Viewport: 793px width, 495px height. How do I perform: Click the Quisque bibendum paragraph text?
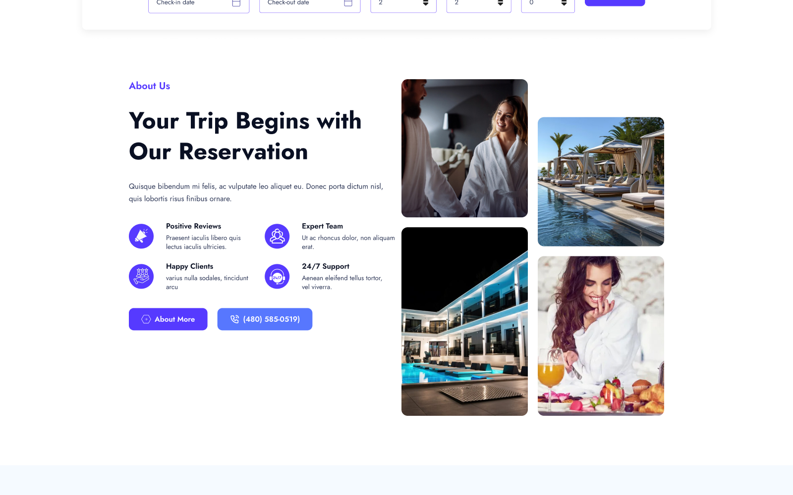256,193
